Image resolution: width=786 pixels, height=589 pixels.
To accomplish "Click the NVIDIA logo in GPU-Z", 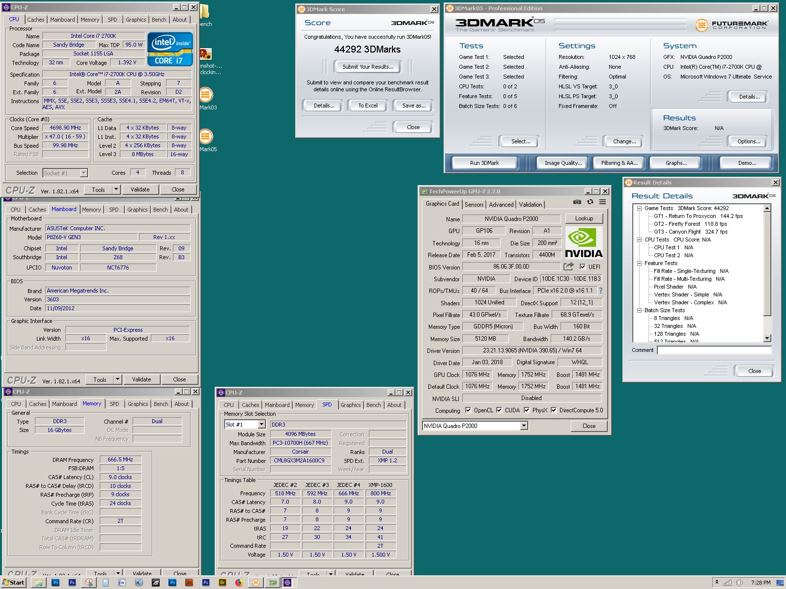I will (x=584, y=242).
